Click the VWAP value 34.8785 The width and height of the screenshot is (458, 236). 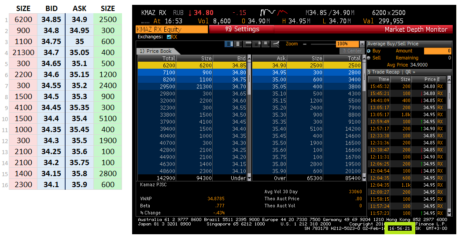(x=216, y=199)
